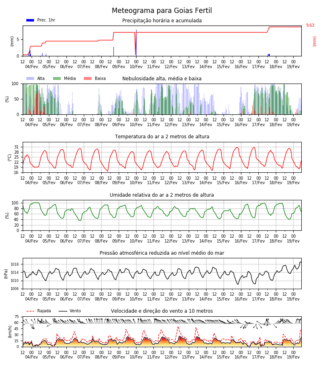The width and height of the screenshot is (324, 365).
Task: Click the 12/Fev label under humidity chart
Action: click(x=171, y=241)
